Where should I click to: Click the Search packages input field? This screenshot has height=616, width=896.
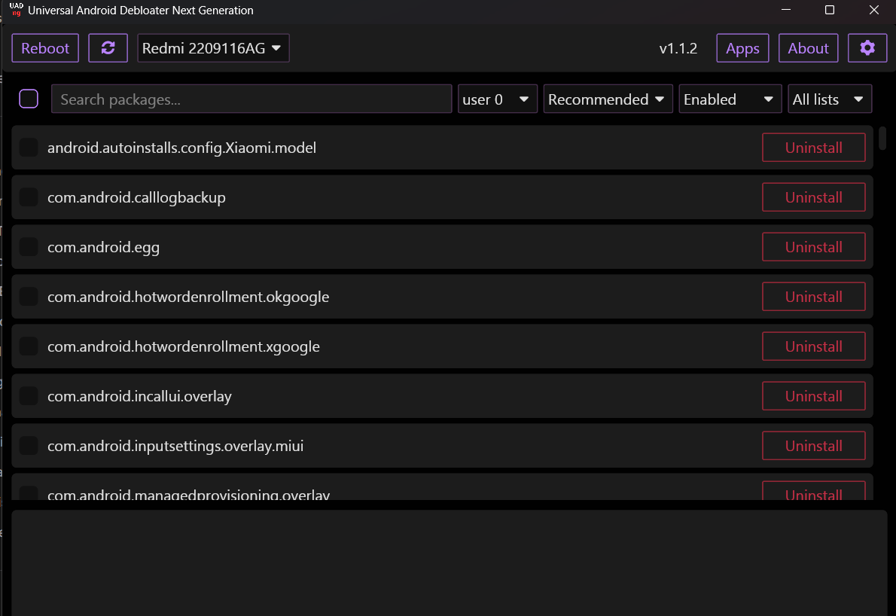[x=251, y=99]
